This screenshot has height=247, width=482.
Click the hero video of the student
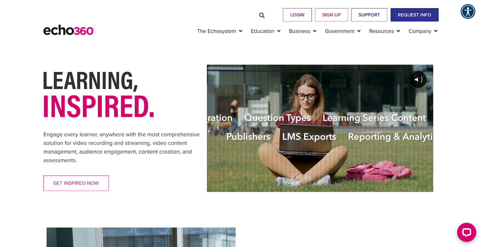coord(320,128)
